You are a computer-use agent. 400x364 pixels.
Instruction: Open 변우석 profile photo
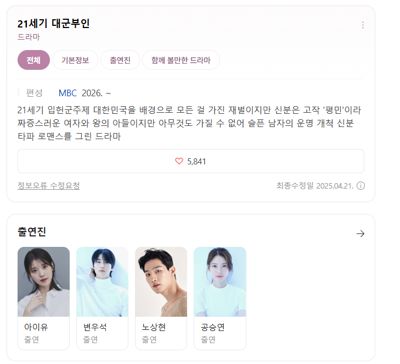(x=102, y=282)
